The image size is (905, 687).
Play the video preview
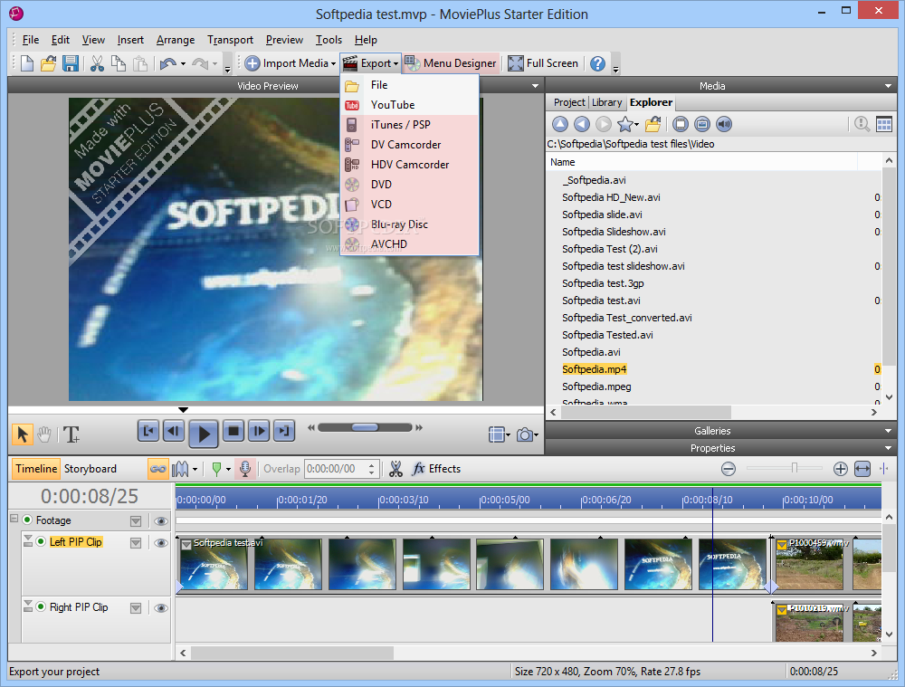click(x=203, y=433)
